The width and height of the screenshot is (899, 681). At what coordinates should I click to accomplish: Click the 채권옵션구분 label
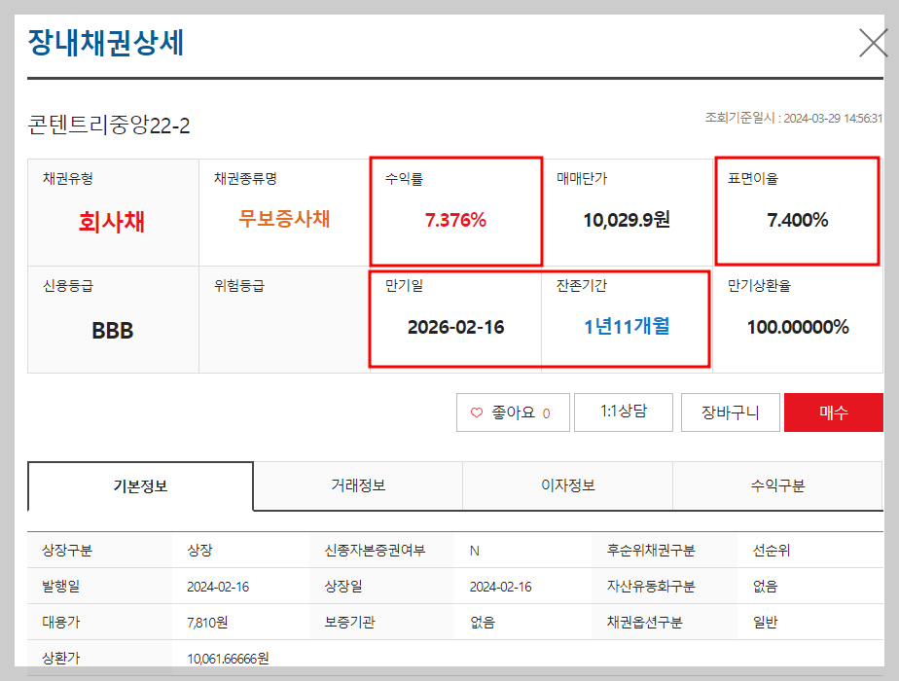(644, 622)
